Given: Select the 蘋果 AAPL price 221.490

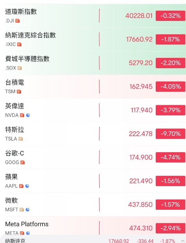Looking at the screenshot, I should (141, 181).
